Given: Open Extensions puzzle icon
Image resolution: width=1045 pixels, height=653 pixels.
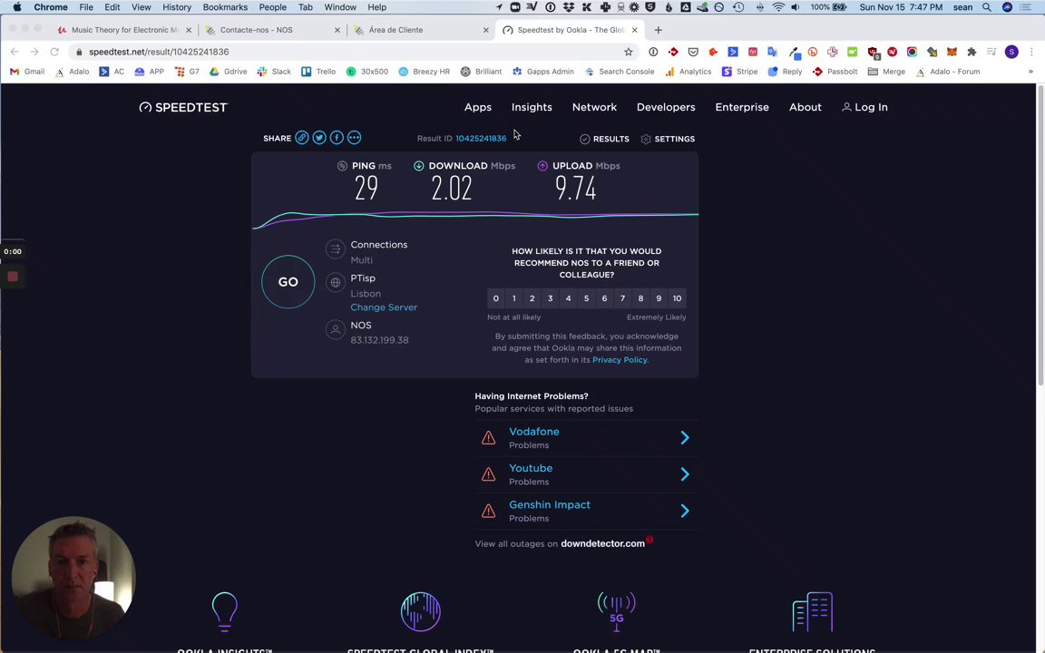Looking at the screenshot, I should tap(972, 52).
